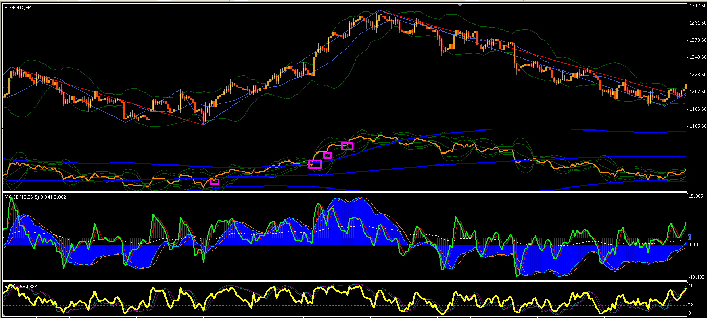Select the topmost magenta rectangle object
707x318 pixels.
[347, 146]
